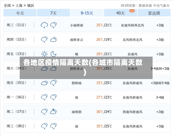Click wind text 西南风转南风
Image resolution: width=173 pixels, height=136 pixels.
[x=133, y=112]
